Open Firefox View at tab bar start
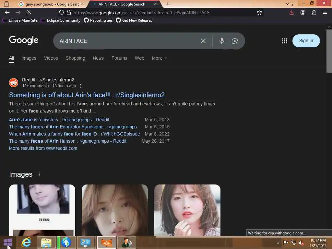 (x=6, y=4)
